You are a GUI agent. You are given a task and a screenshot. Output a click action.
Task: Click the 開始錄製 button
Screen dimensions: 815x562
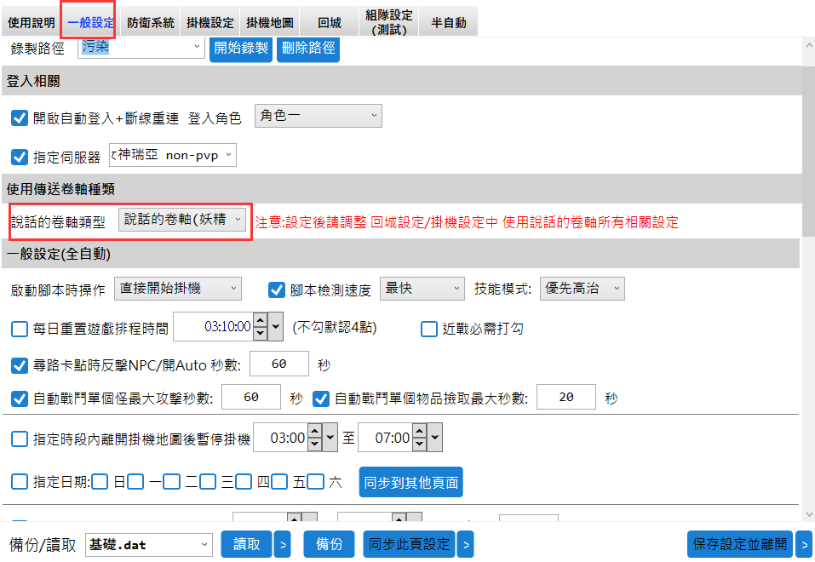click(241, 48)
